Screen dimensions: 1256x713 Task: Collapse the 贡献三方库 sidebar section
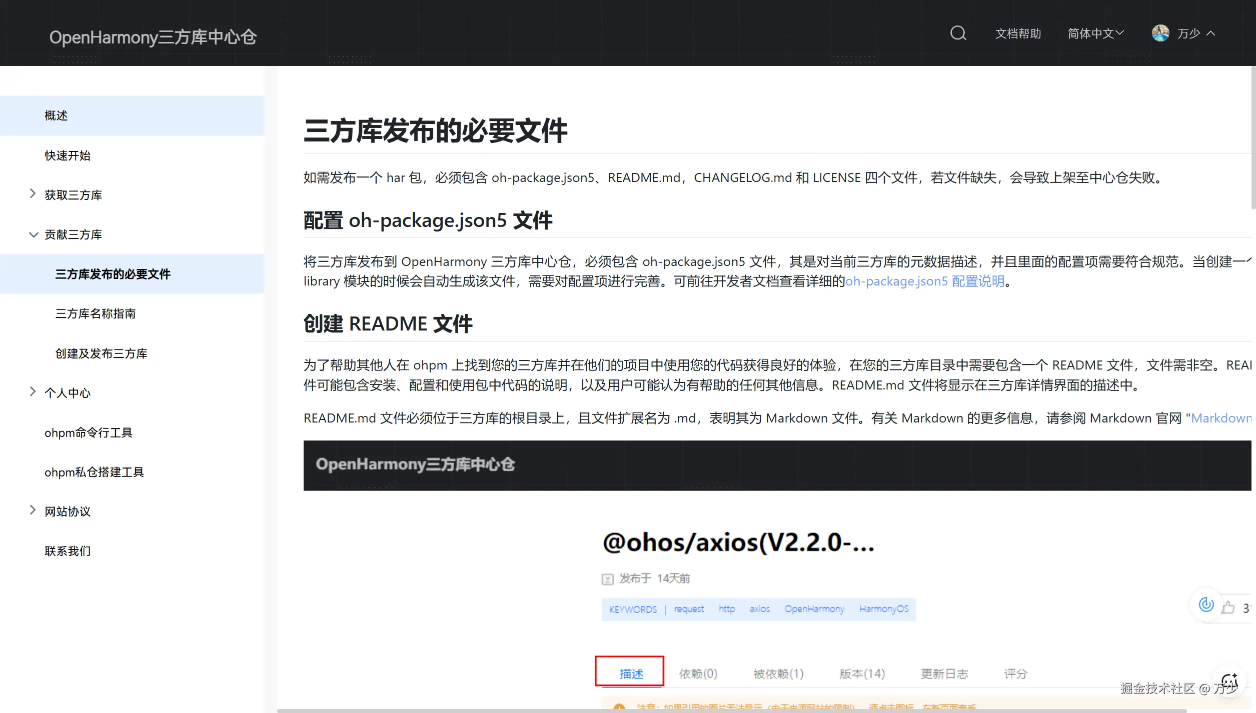tap(33, 234)
